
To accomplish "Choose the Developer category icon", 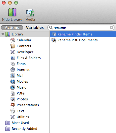I will coord(13,52).
